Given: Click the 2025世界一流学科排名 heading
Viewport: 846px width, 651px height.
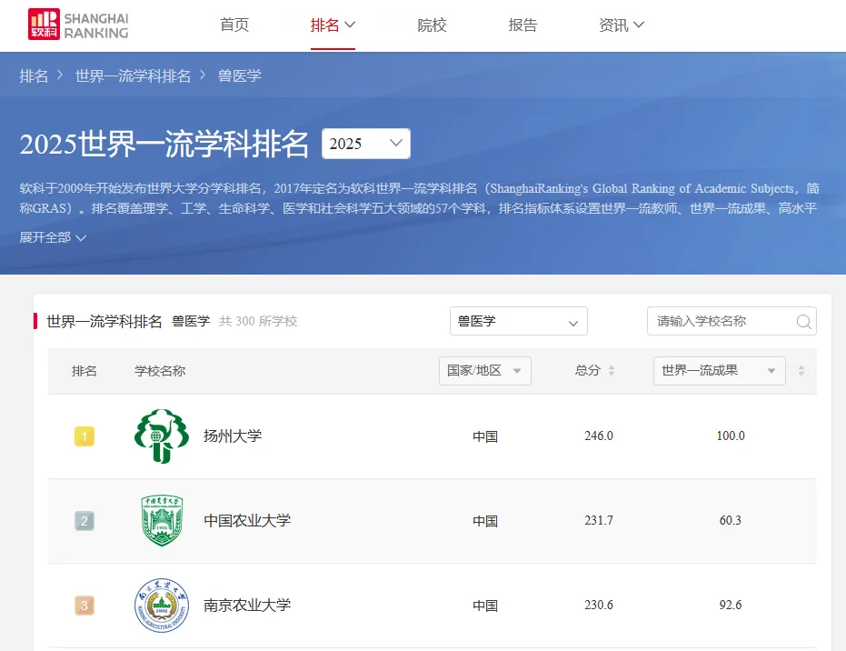Looking at the screenshot, I should [164, 145].
